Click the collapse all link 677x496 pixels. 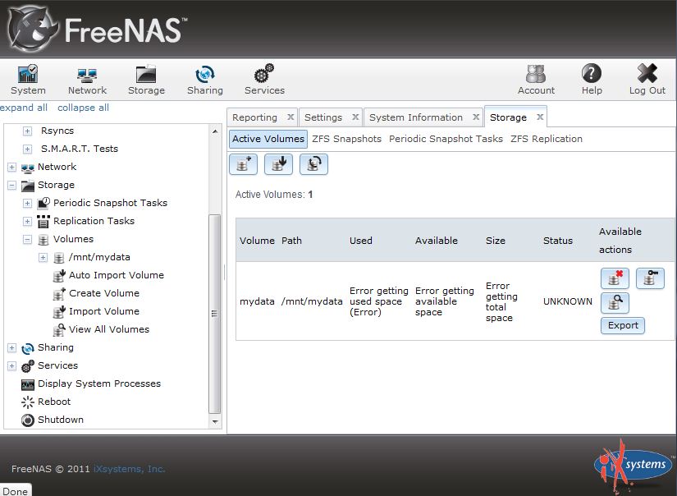coord(83,108)
